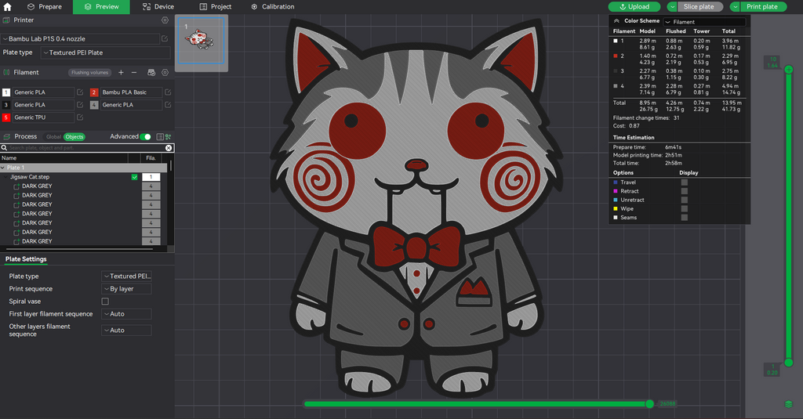Screen dimensions: 803x419
Task: Switch to the Calibration tab
Action: pyautogui.click(x=273, y=6)
